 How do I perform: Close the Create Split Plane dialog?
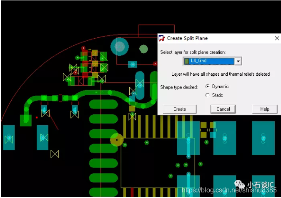click(277, 38)
